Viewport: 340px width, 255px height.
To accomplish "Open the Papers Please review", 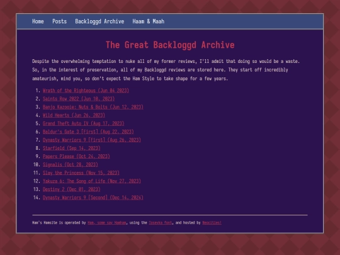I will [x=76, y=156].
